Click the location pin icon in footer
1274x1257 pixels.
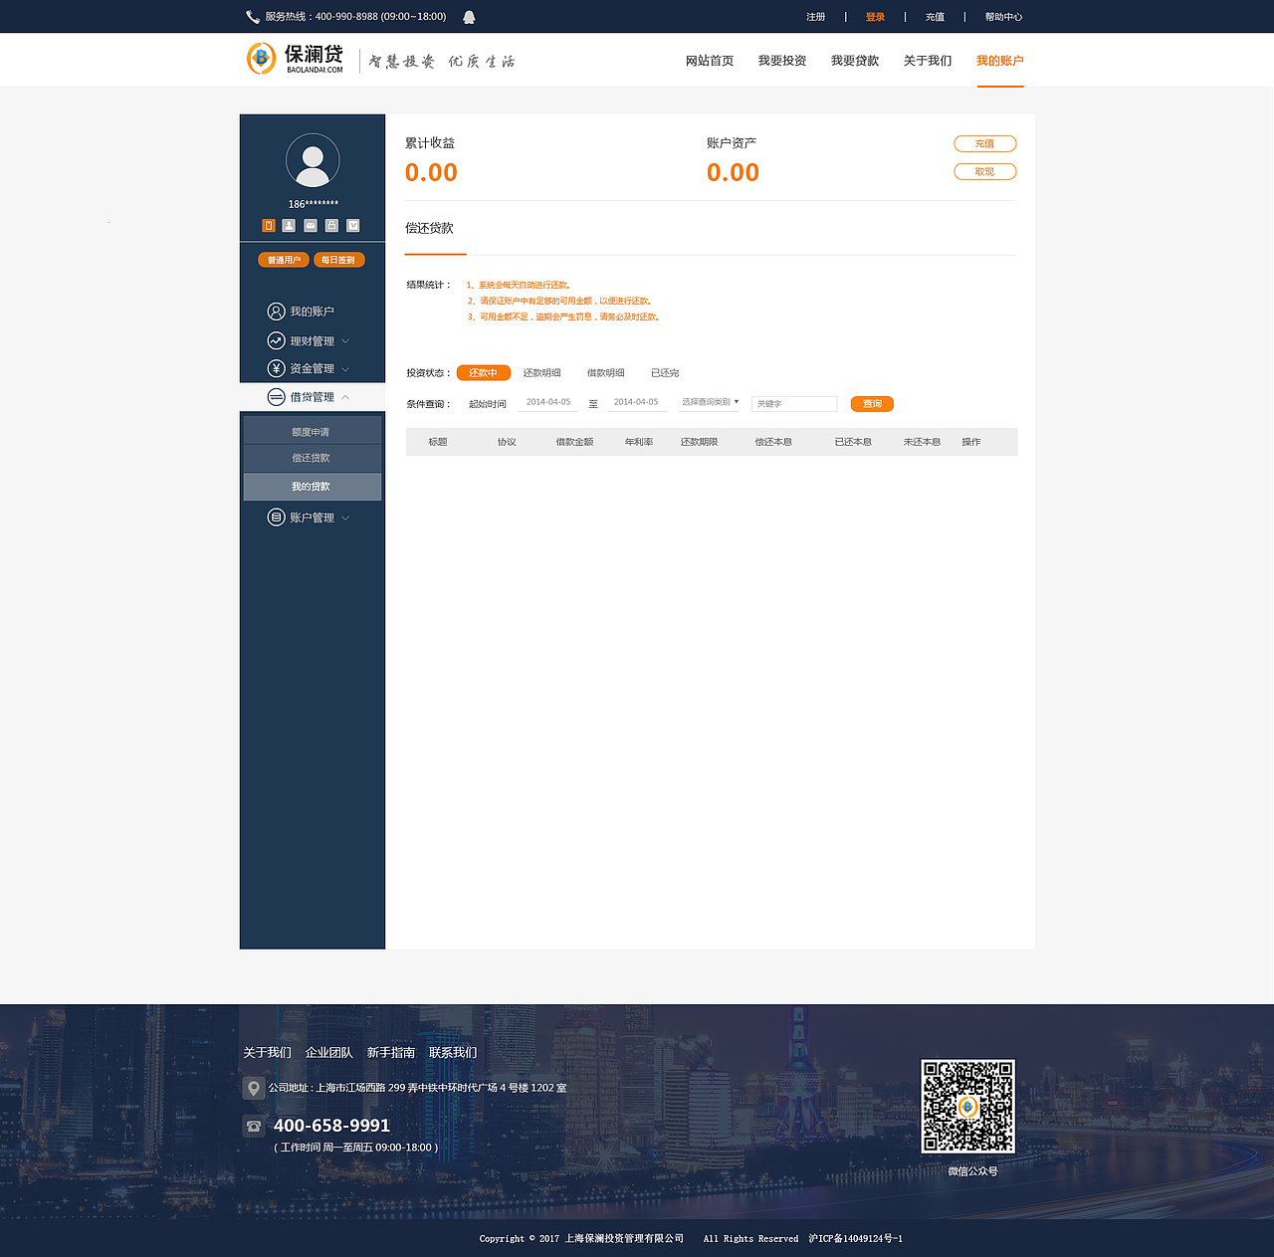254,1088
